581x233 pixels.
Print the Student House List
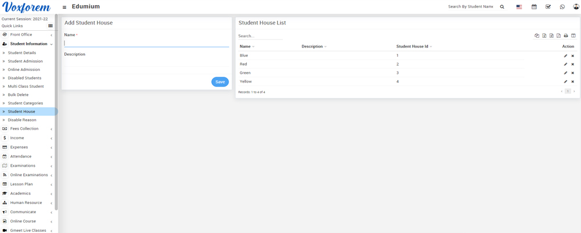click(x=566, y=36)
